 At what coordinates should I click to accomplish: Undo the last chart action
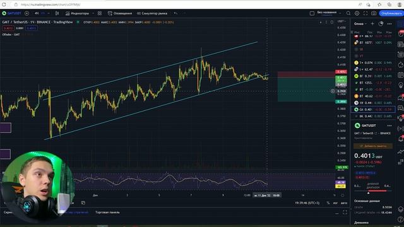coord(175,13)
